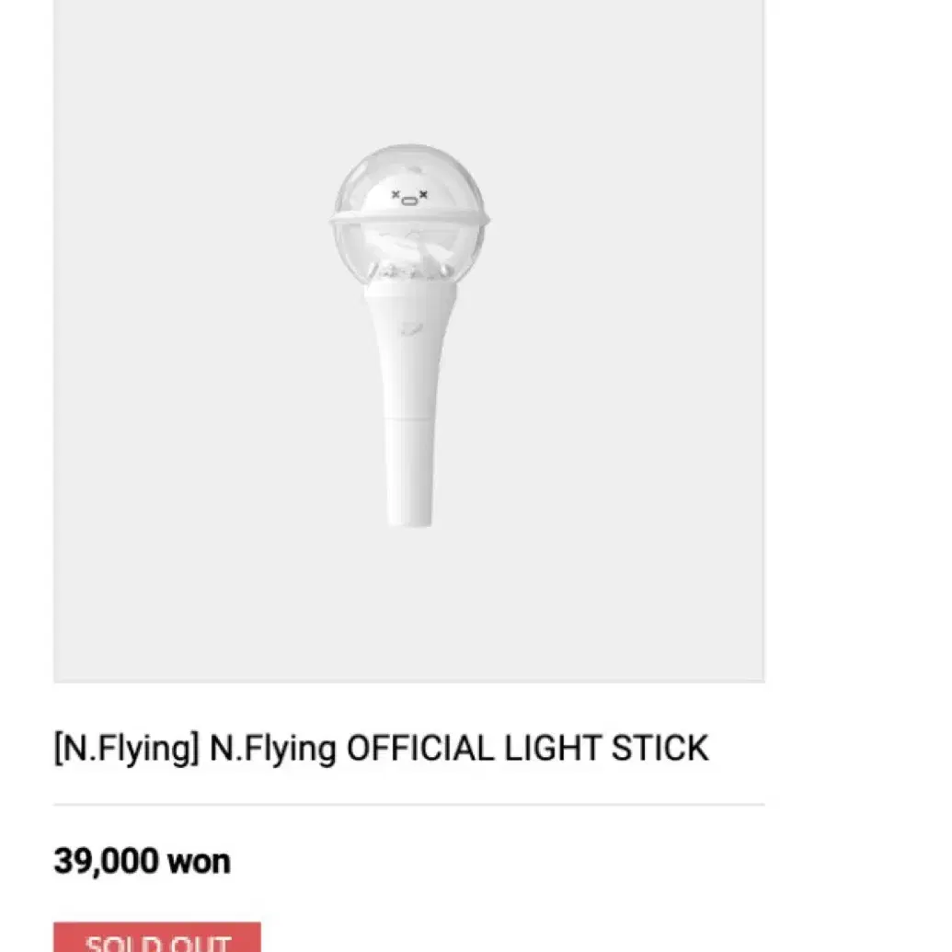
Task: Click the crown-shaped base inside the globe
Action: tap(413, 271)
